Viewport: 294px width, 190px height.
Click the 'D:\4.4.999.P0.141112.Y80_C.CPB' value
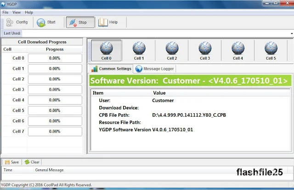coord(189,115)
